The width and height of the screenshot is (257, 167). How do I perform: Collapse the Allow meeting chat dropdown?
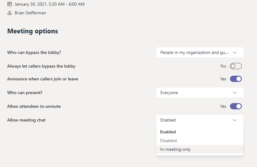200,120
